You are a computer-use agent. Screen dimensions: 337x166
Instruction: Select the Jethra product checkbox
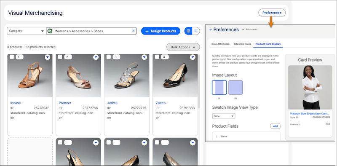click(x=109, y=57)
